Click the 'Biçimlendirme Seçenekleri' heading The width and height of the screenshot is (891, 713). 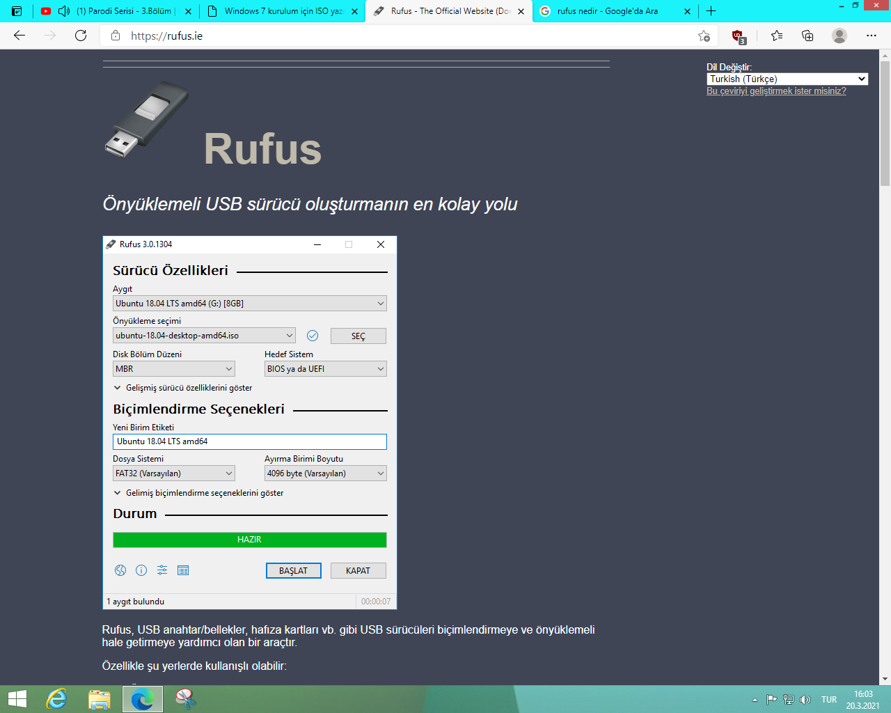pos(199,409)
